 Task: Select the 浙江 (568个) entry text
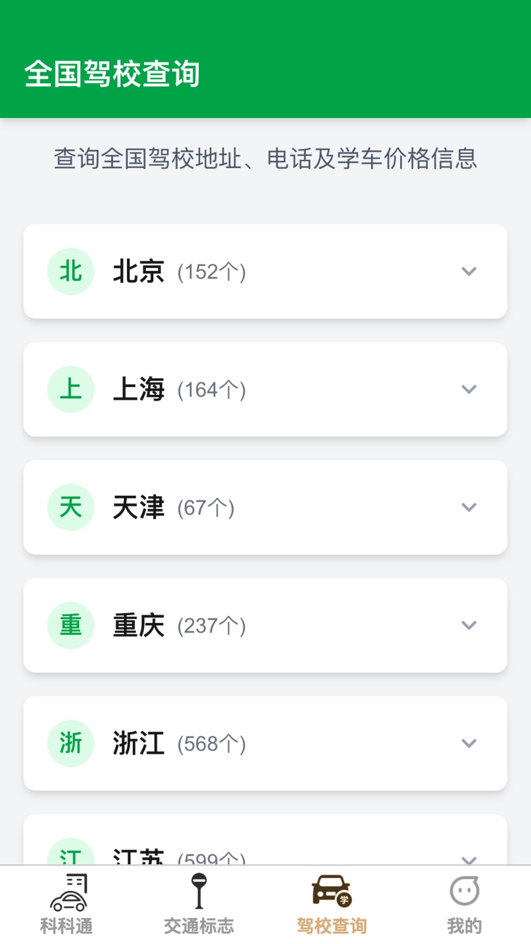point(179,743)
